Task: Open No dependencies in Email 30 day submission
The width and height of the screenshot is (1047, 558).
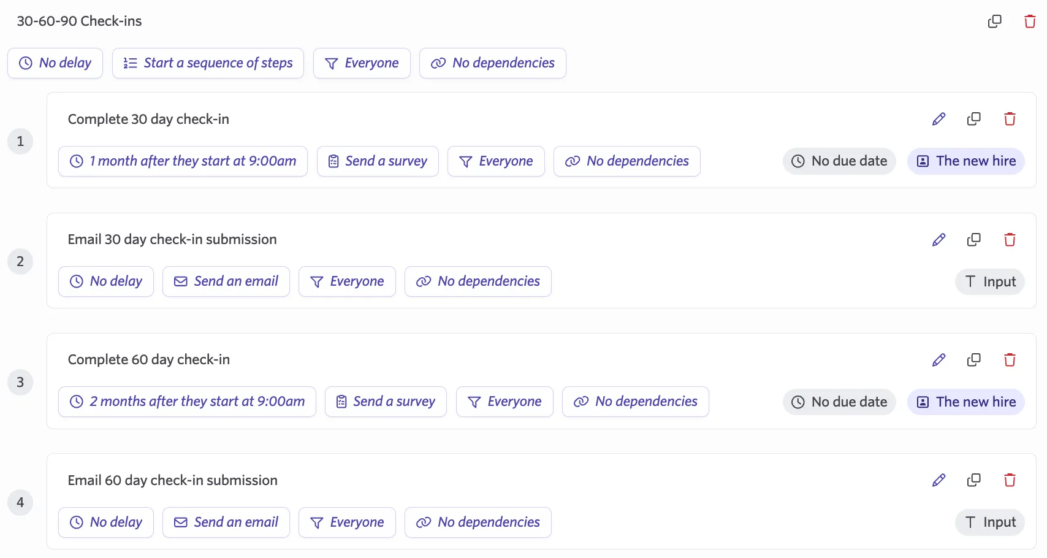Action: click(478, 281)
